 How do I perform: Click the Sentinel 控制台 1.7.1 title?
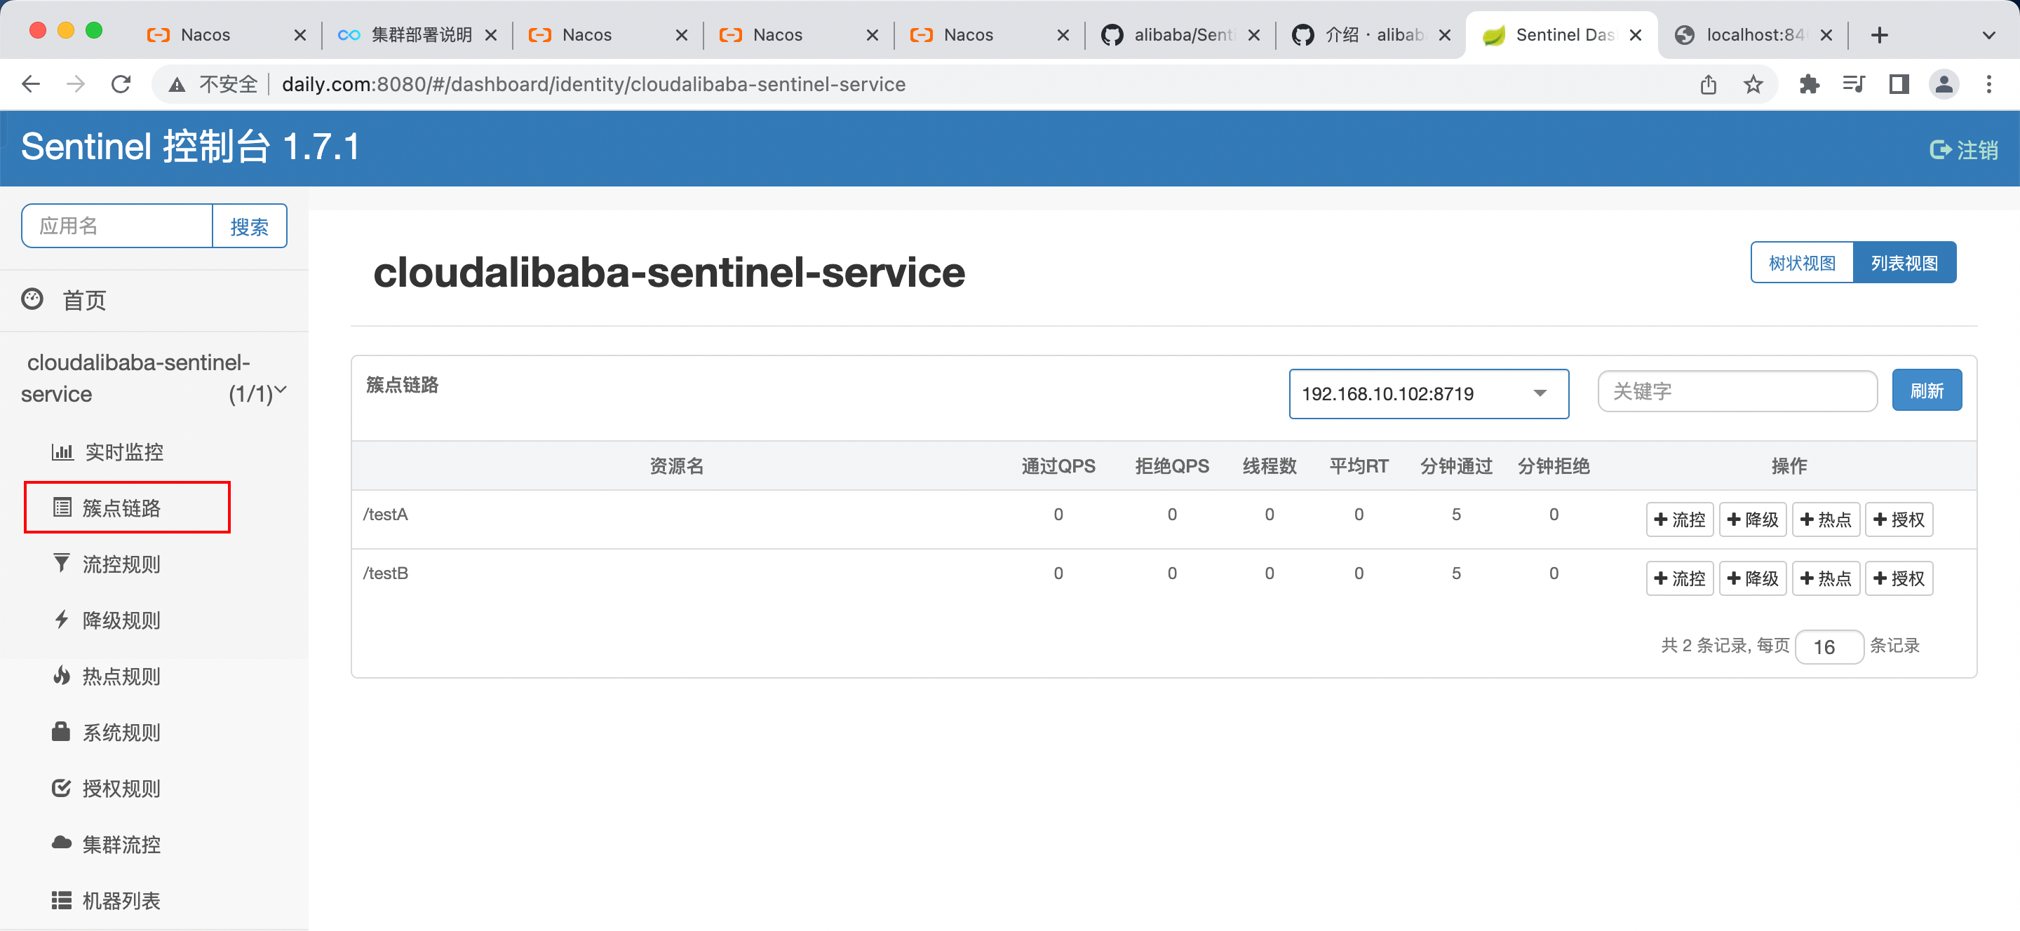[190, 147]
